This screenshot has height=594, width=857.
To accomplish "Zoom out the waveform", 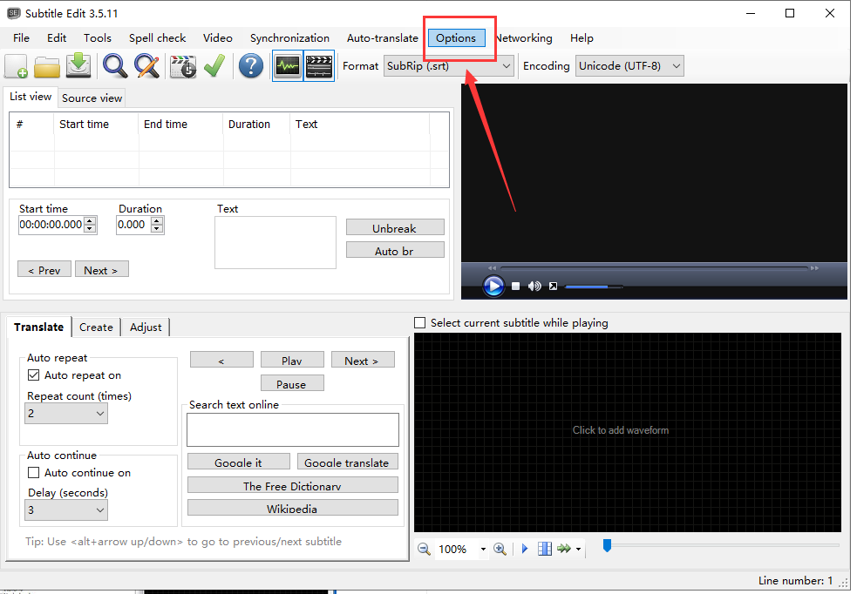I will pyautogui.click(x=424, y=549).
